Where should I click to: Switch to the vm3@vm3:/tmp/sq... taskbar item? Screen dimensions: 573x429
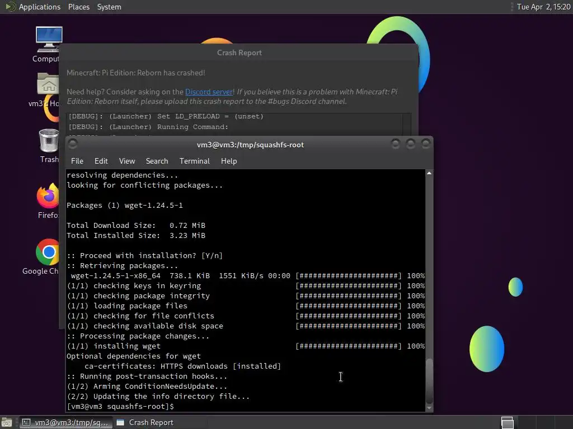pos(66,422)
